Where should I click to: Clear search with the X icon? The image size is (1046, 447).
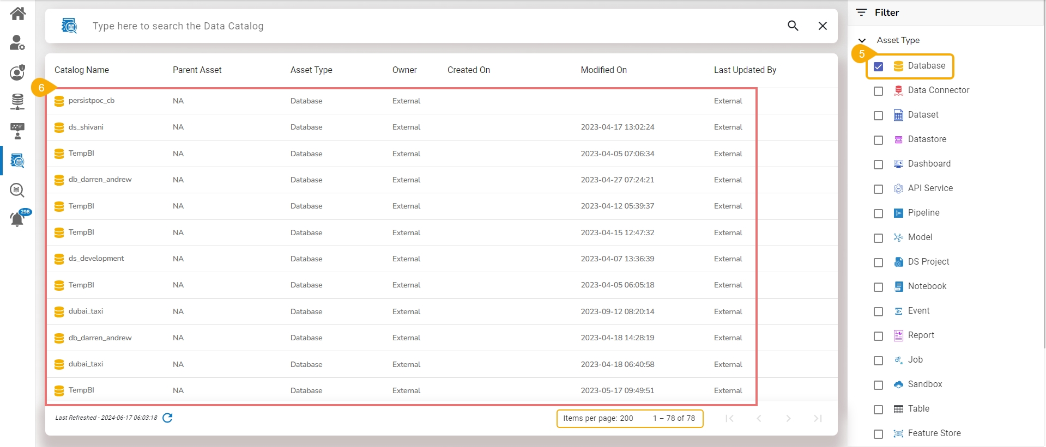(x=823, y=26)
